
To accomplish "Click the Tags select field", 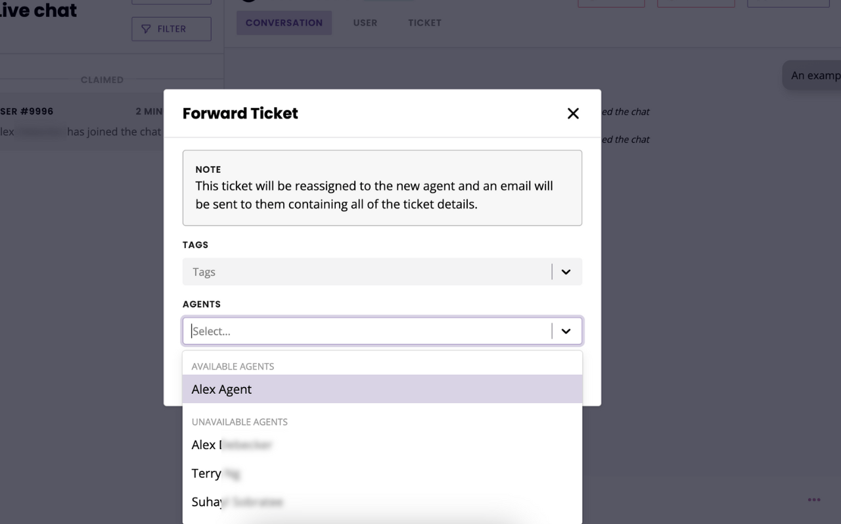I will point(368,272).
